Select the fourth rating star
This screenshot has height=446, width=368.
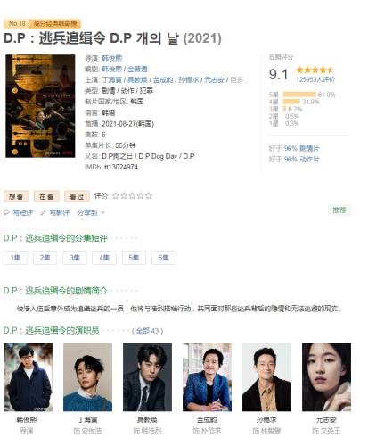click(141, 196)
